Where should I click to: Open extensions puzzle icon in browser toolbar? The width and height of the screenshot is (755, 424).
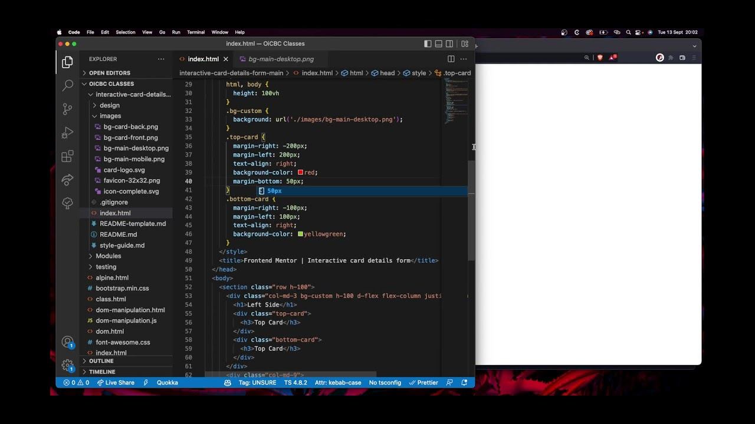pos(671,58)
